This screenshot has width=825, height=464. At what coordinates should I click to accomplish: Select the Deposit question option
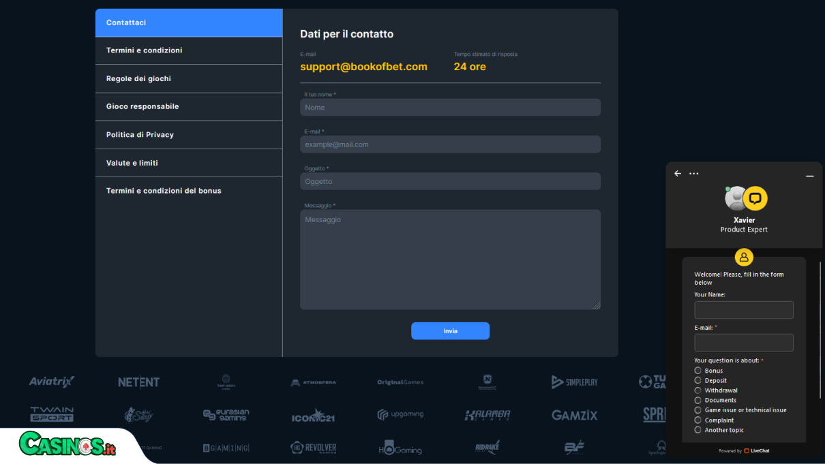click(x=697, y=380)
